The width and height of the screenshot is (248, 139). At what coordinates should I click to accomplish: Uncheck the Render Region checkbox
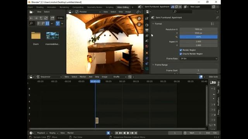tap(181, 50)
